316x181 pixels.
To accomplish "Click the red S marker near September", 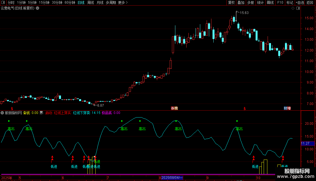I will point(245,109).
